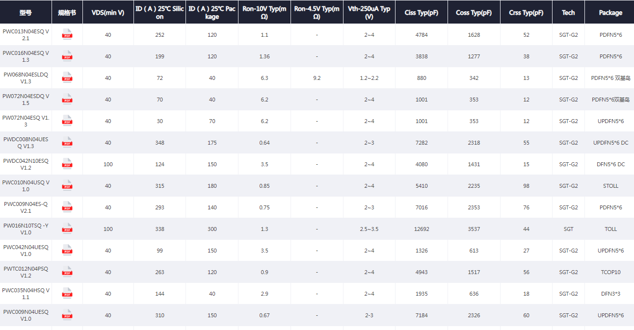This screenshot has height=330, width=634.
Task: Click the Tech column header
Action: pyautogui.click(x=568, y=13)
